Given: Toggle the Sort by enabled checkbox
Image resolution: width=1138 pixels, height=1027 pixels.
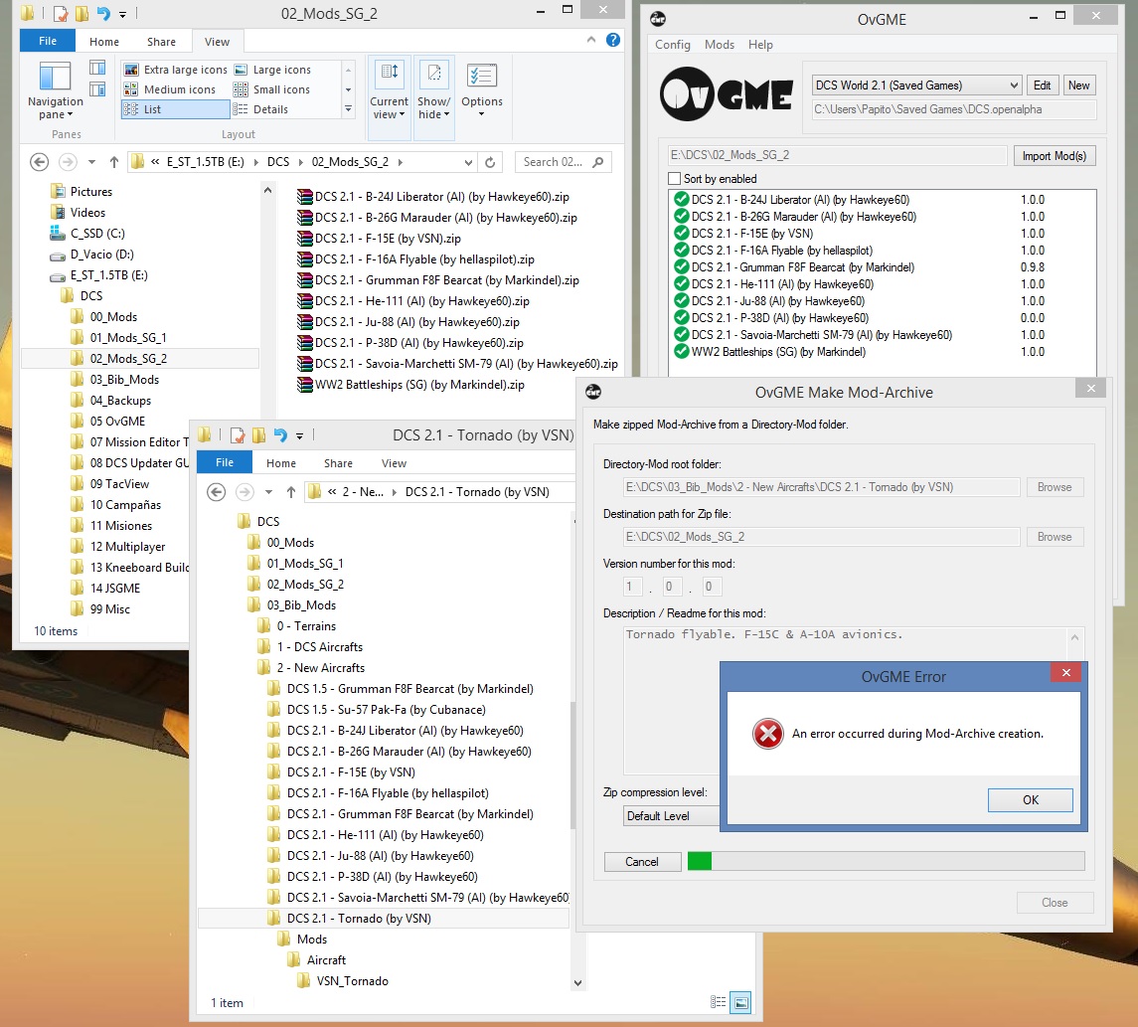Looking at the screenshot, I should pos(674,179).
